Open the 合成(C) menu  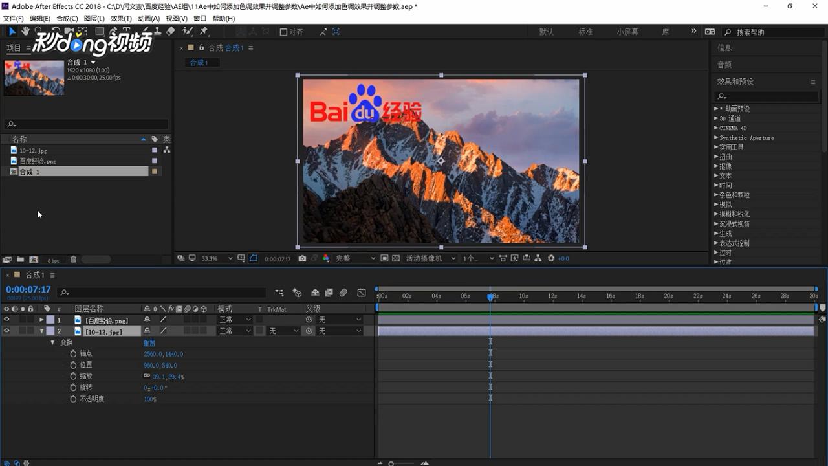coord(67,19)
